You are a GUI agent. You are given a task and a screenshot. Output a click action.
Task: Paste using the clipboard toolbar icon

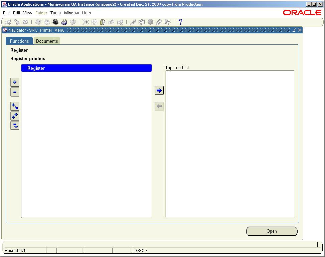tap(103, 22)
